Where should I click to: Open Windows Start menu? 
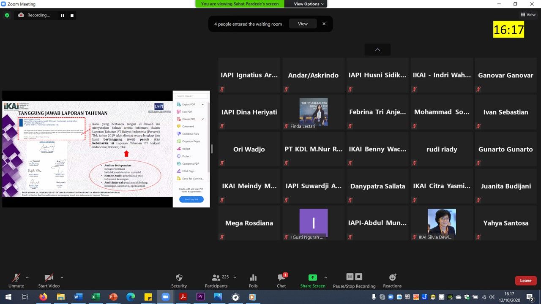click(8, 297)
